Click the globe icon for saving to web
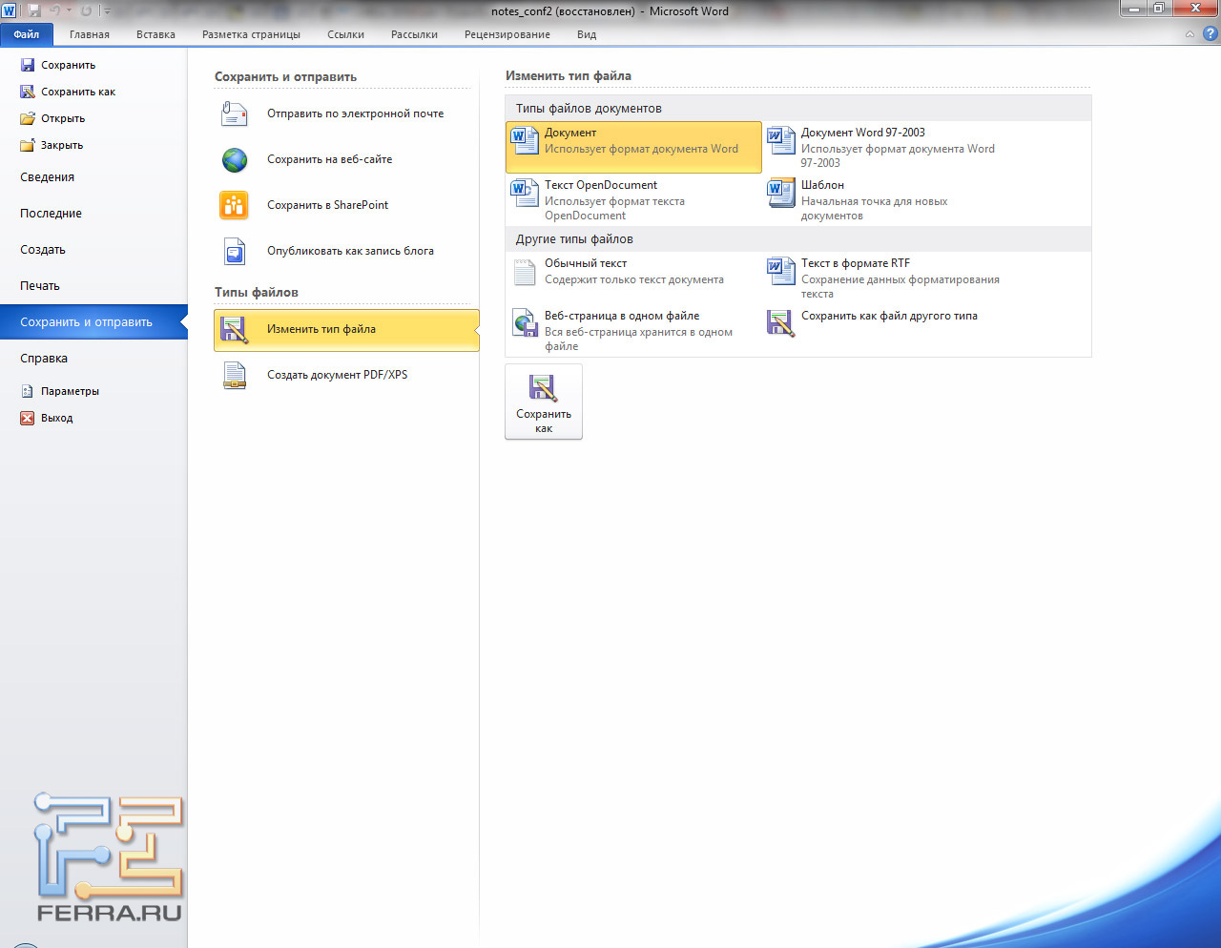Viewport: 1221px width, 948px height. coord(235,160)
